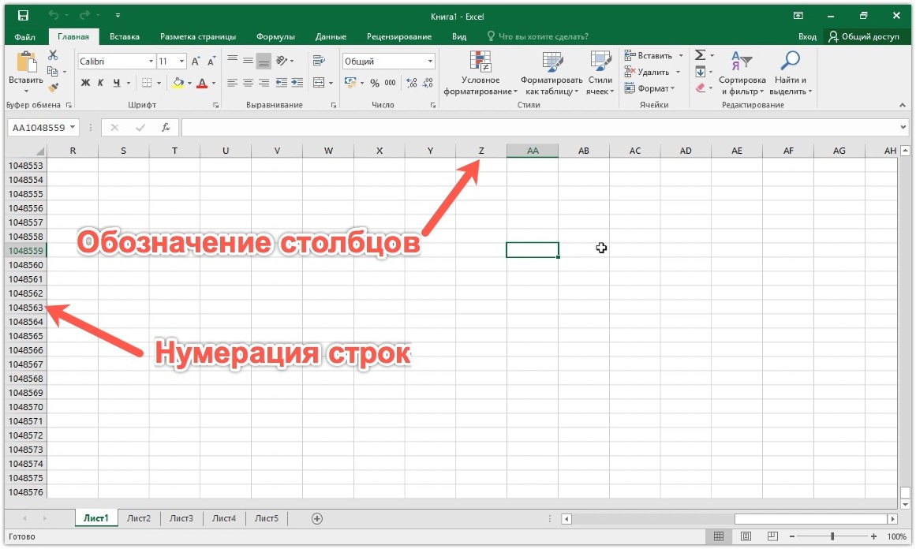916x549 pixels.
Task: Open the Формат cells menu
Action: [649, 88]
